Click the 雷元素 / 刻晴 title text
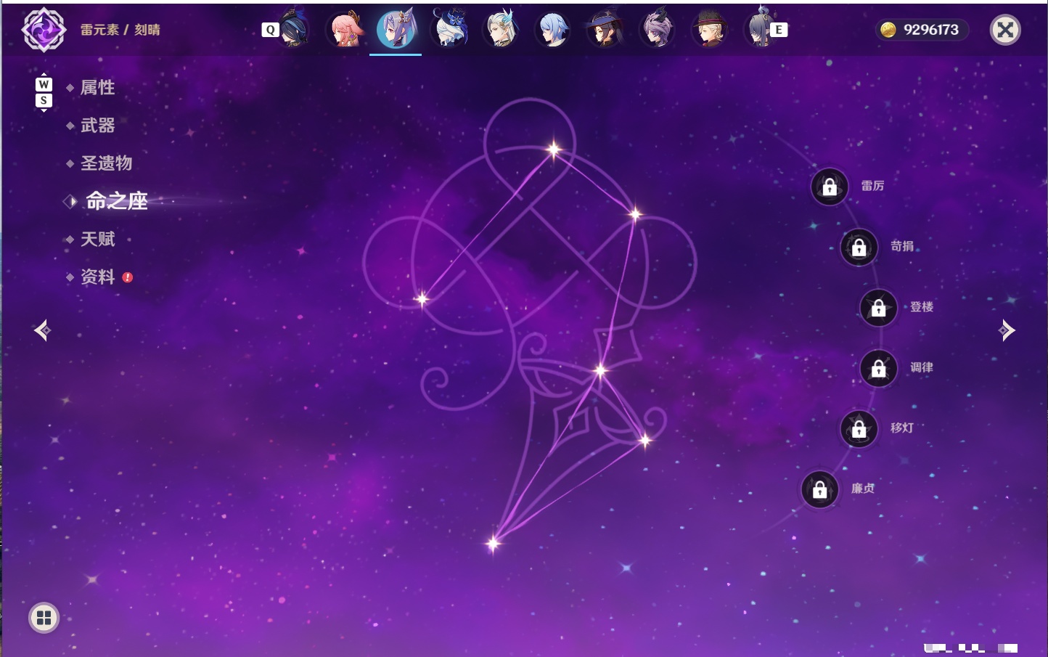 click(120, 30)
